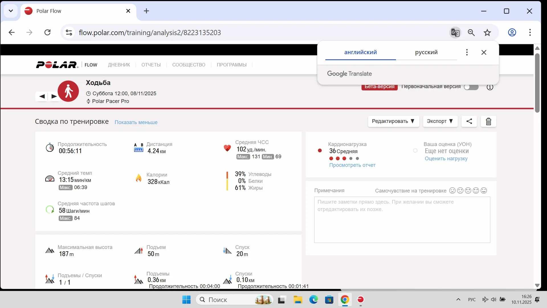547x308 pixels.
Task: Select the neutral middle smiley face
Action: pyautogui.click(x=468, y=191)
